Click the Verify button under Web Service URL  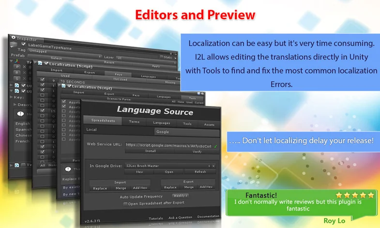coord(197,152)
